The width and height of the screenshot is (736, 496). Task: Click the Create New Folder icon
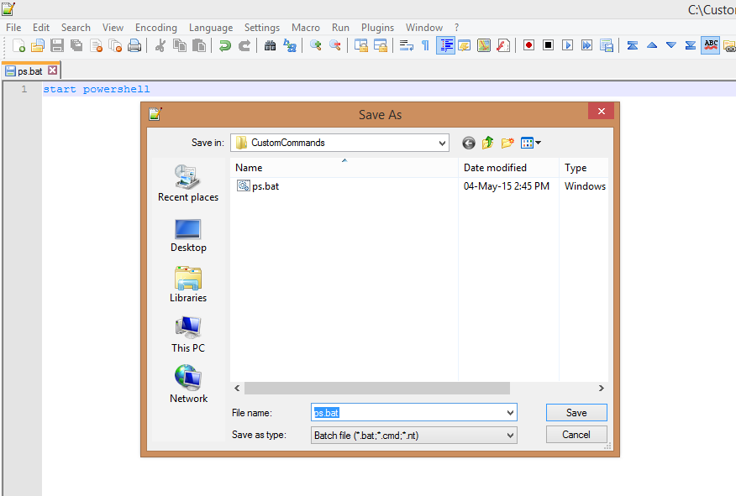click(507, 143)
